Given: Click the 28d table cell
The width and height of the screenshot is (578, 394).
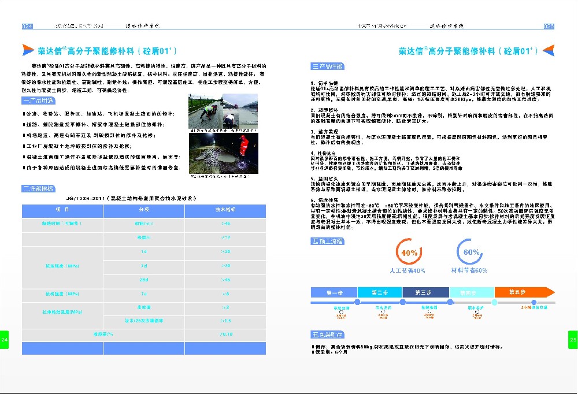Looking at the screenshot, I should tap(144, 280).
